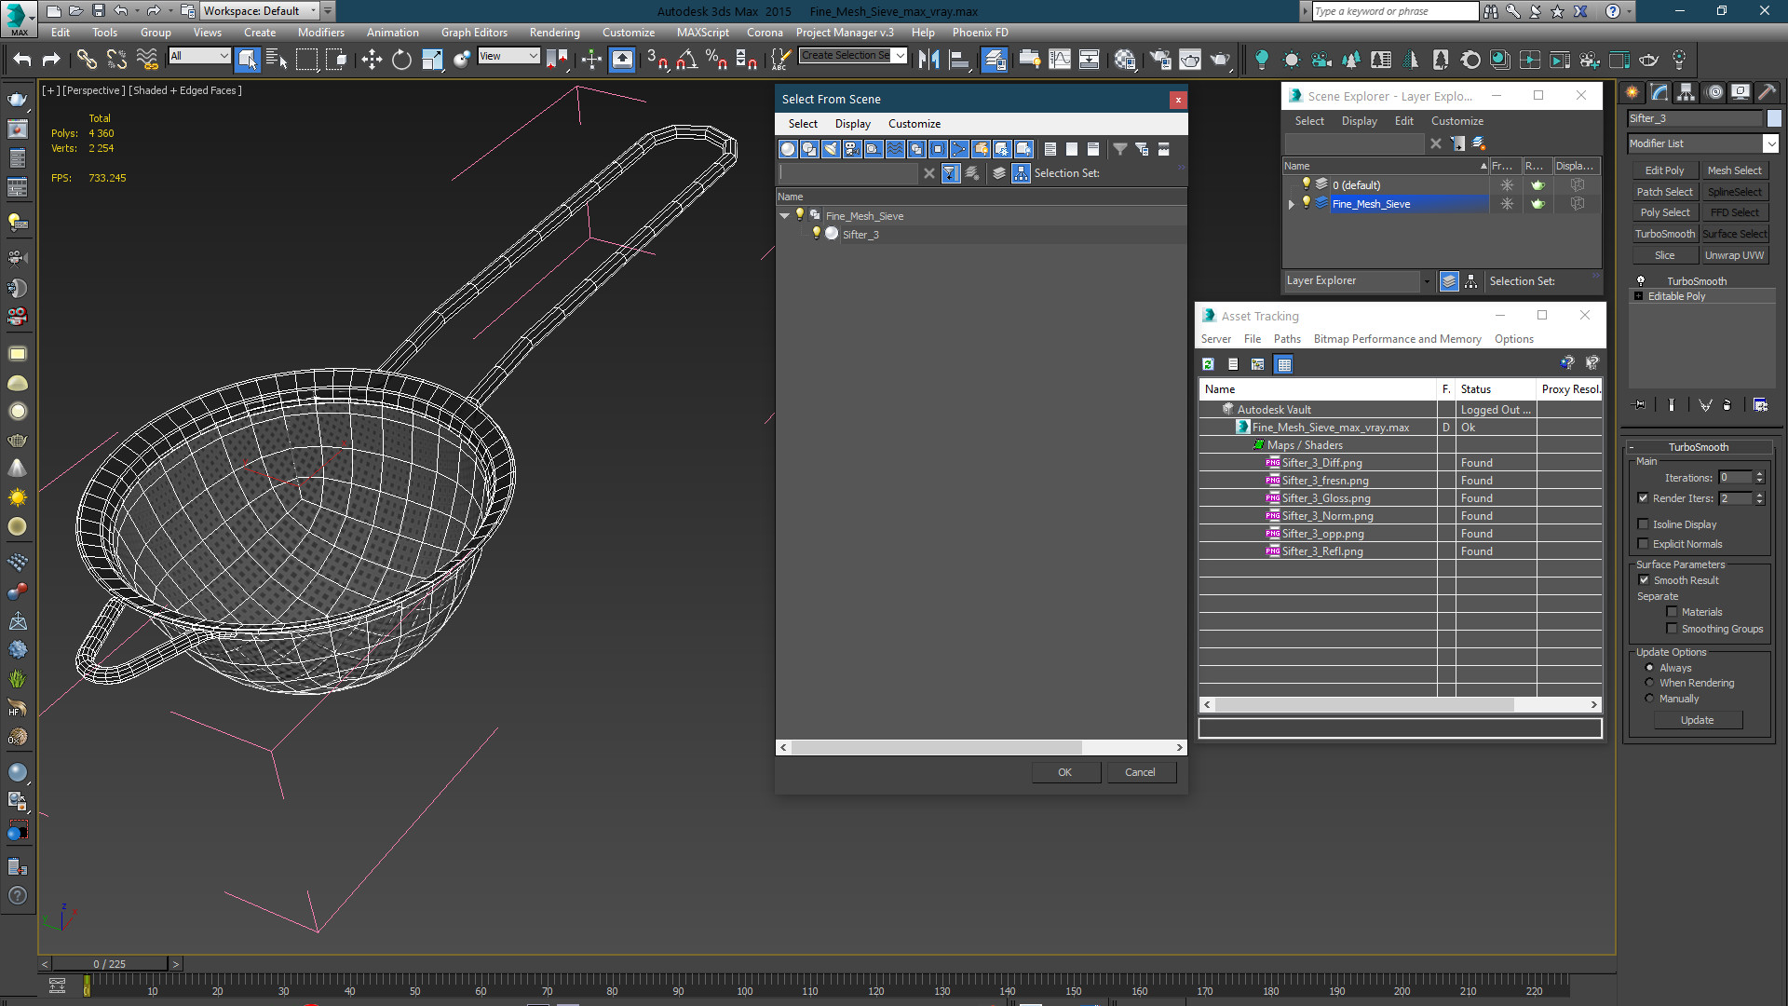Select the Always update option
The width and height of the screenshot is (1788, 1006).
1649,668
